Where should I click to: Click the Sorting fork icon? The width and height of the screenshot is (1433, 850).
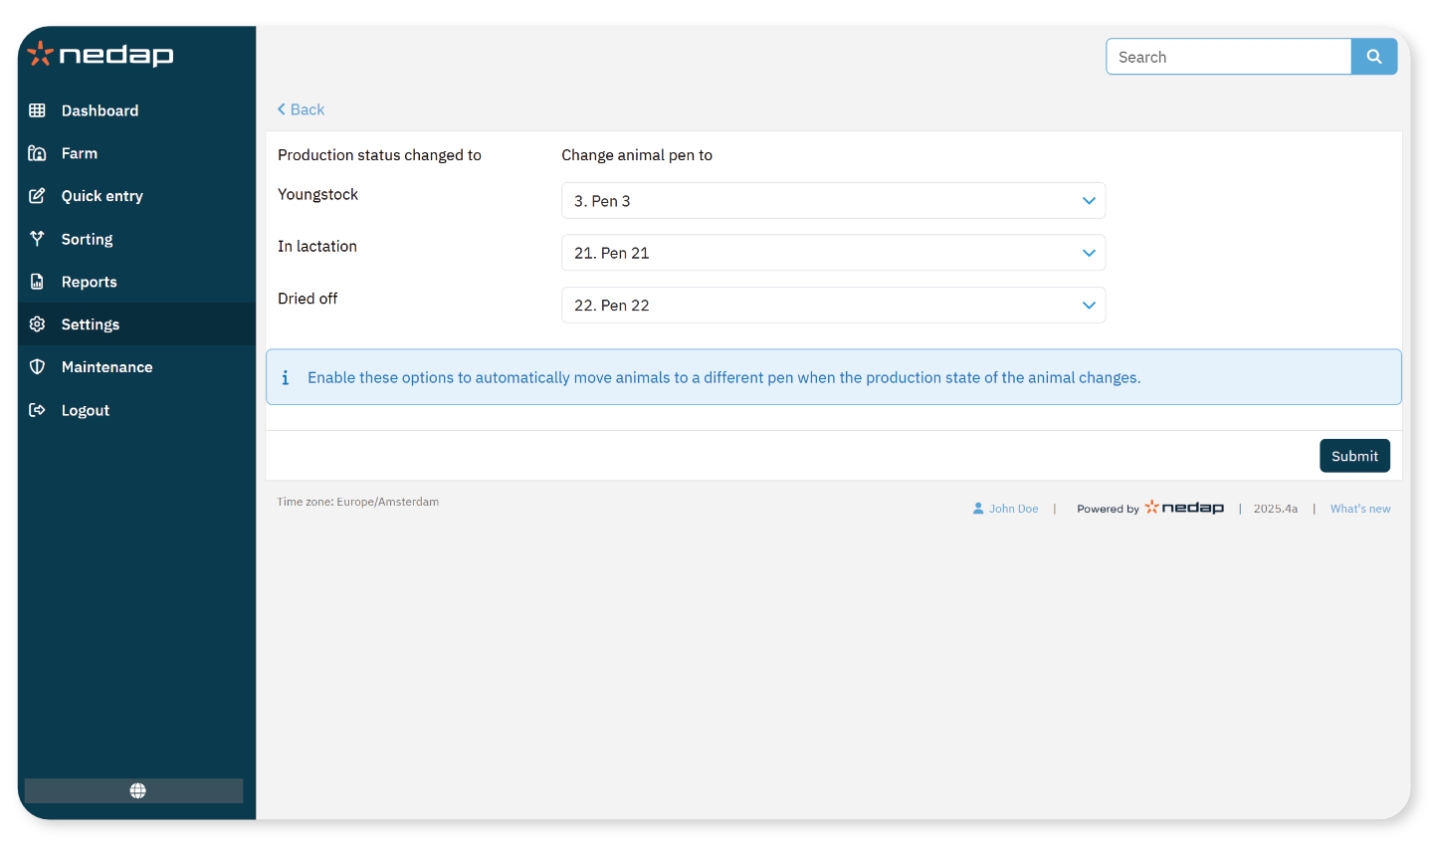37,239
